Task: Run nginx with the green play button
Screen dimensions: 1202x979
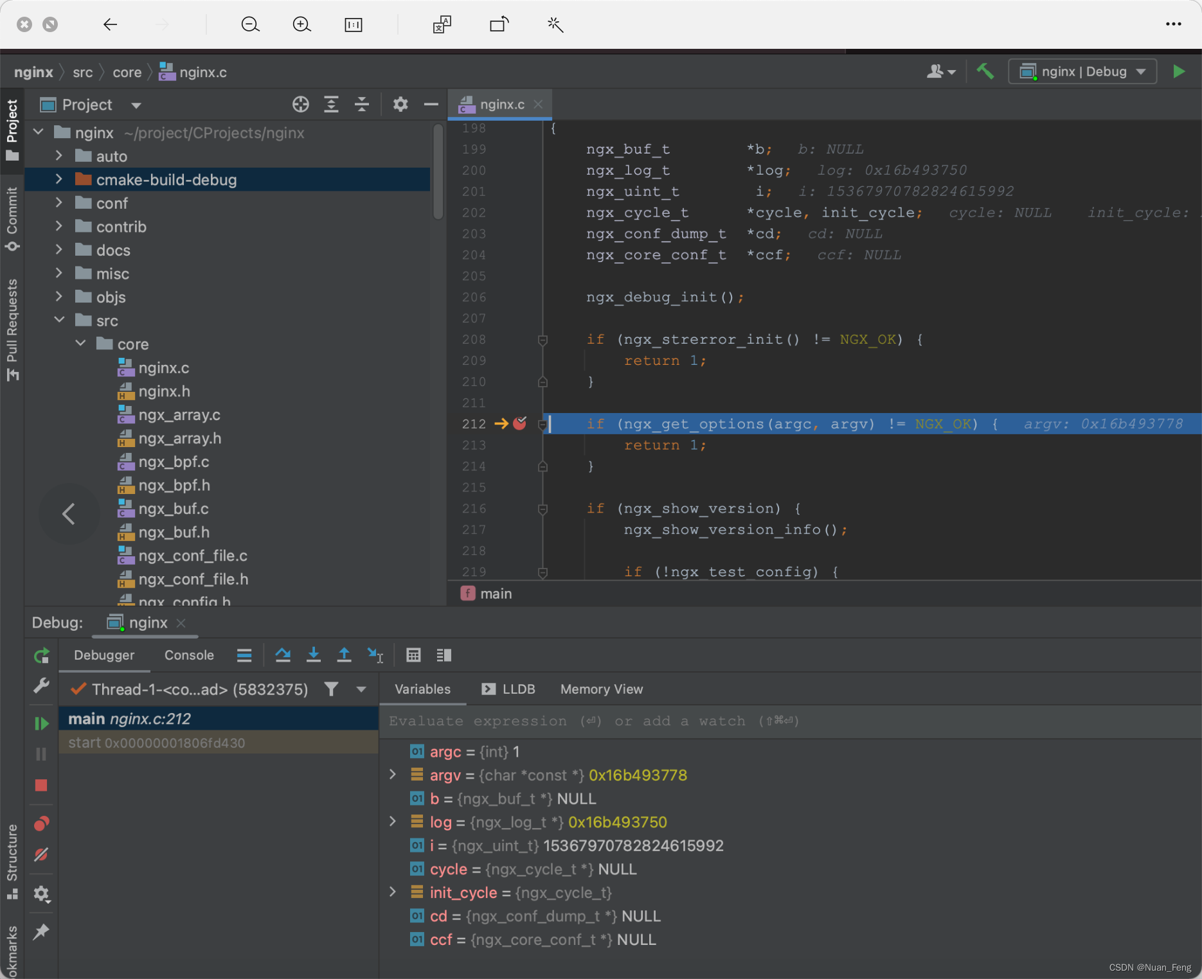Action: pyautogui.click(x=1179, y=71)
